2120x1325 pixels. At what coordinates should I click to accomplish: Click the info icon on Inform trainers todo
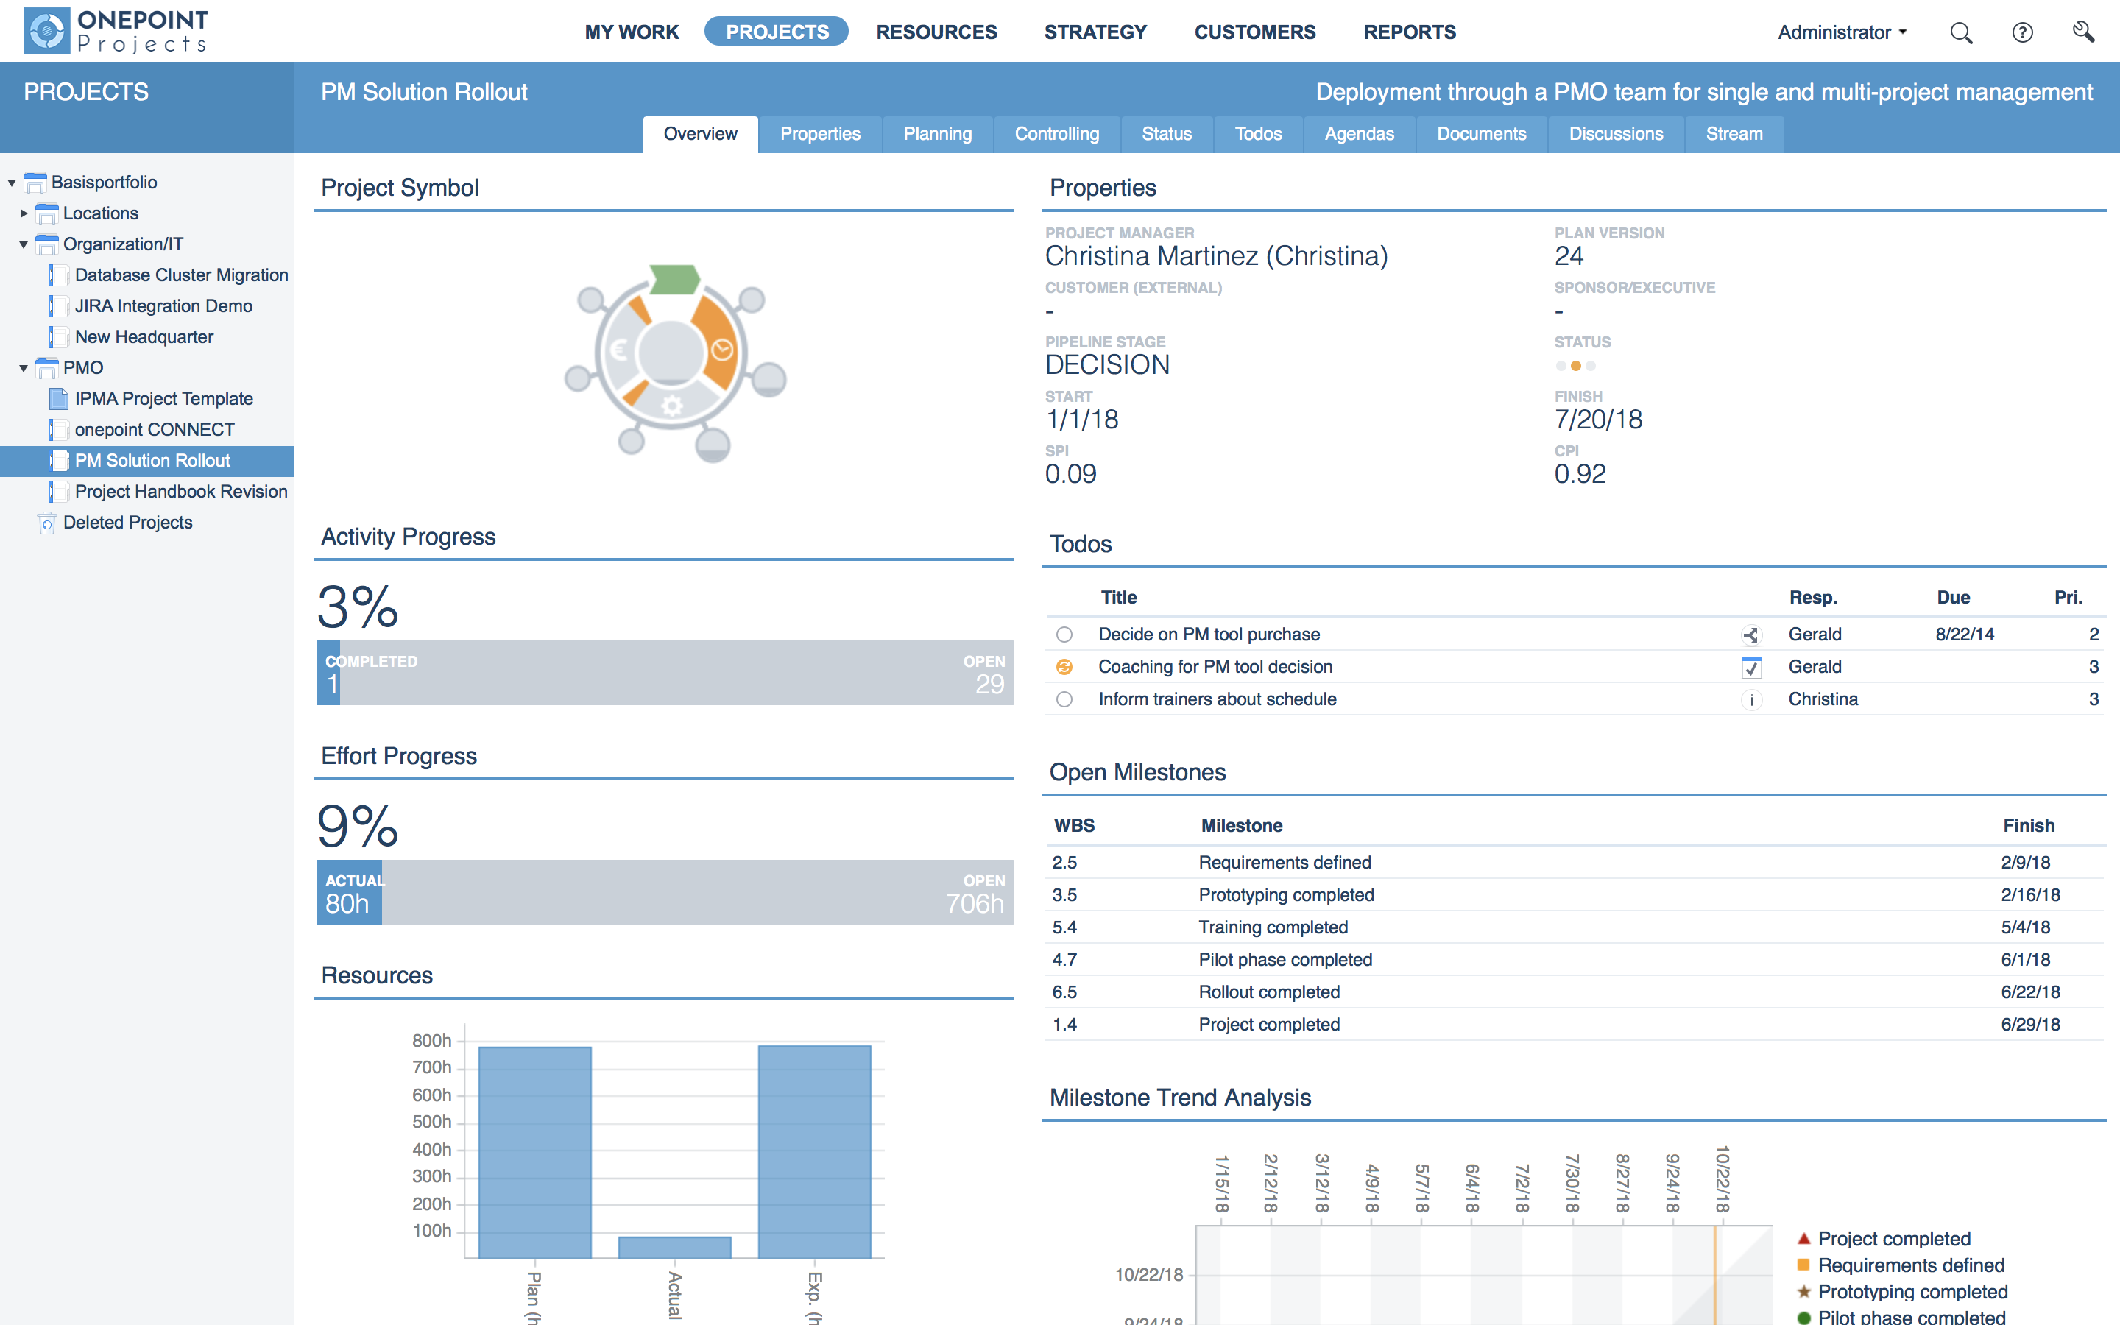click(1750, 699)
